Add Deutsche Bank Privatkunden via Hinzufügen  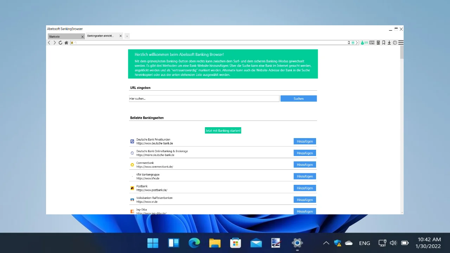coord(305,141)
